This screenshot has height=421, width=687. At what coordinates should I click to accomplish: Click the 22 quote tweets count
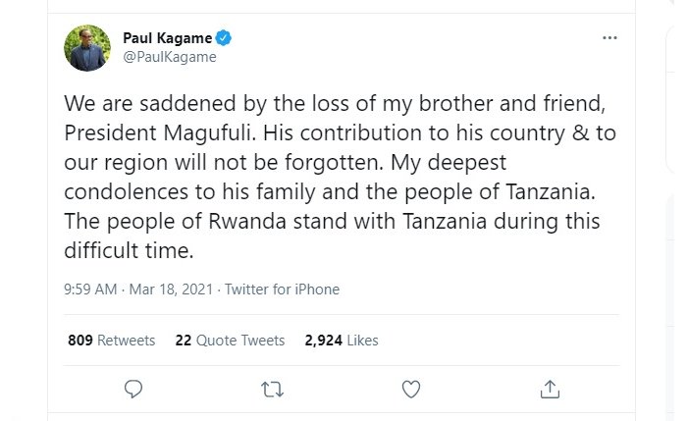click(183, 341)
